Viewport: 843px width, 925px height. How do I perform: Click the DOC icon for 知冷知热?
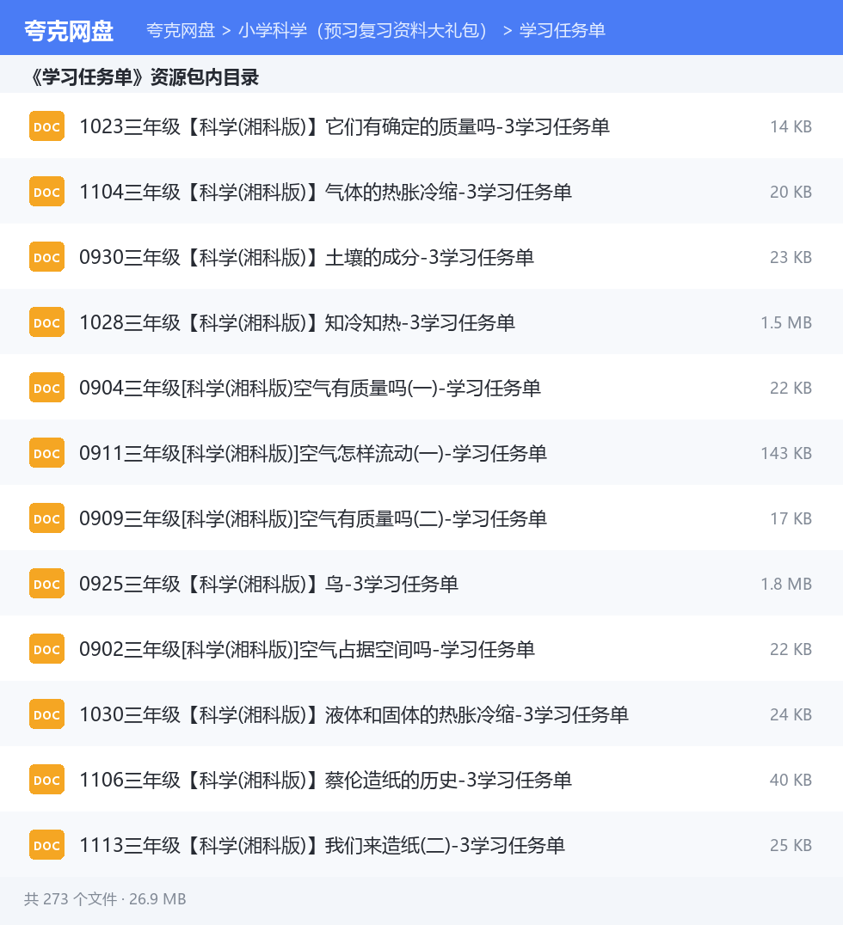pos(46,322)
